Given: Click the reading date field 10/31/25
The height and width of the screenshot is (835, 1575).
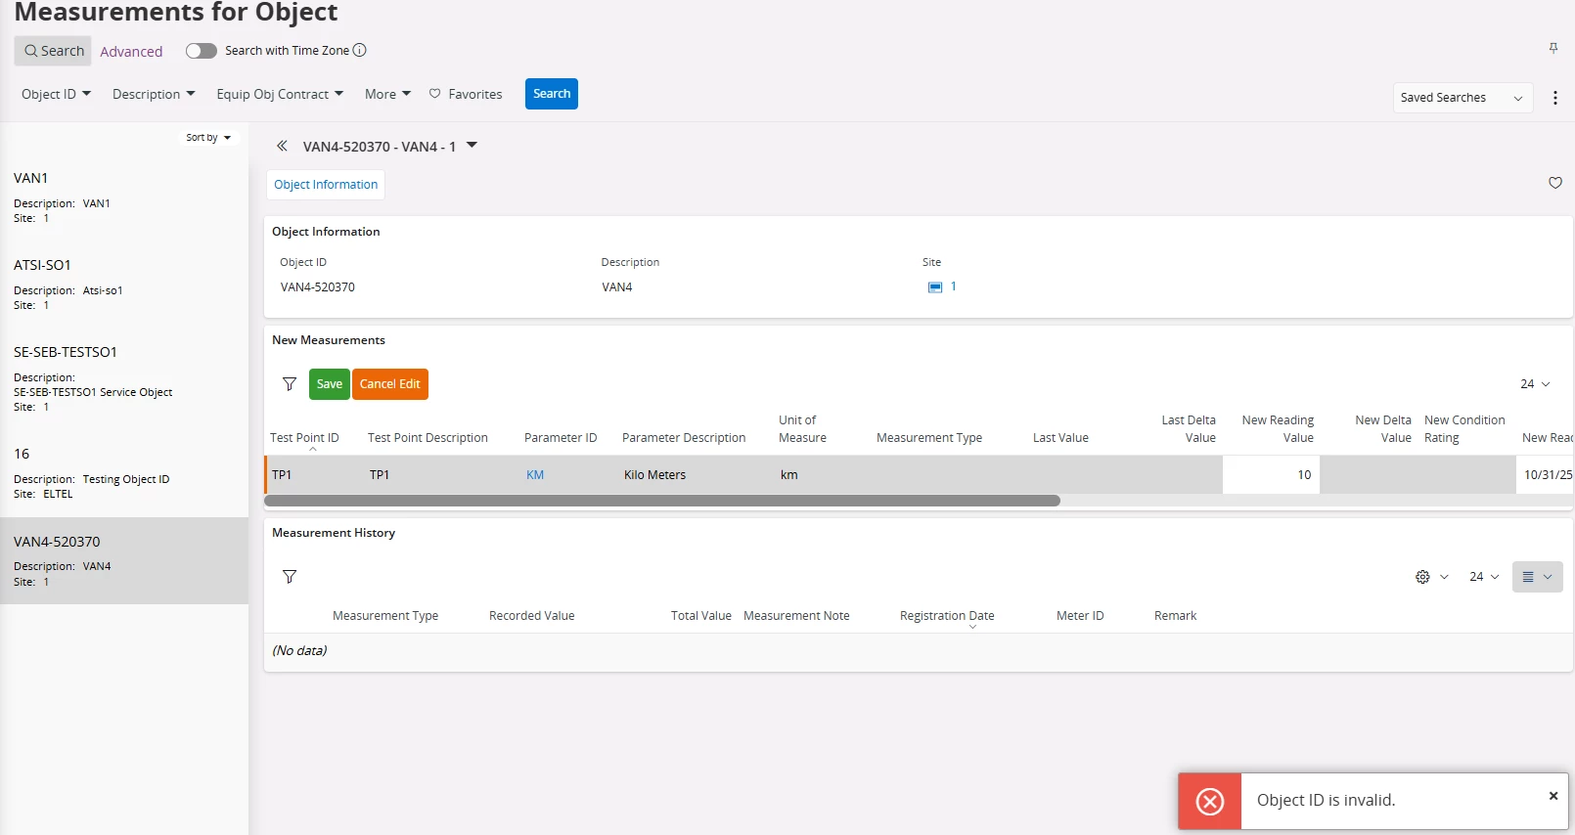Looking at the screenshot, I should (1546, 475).
